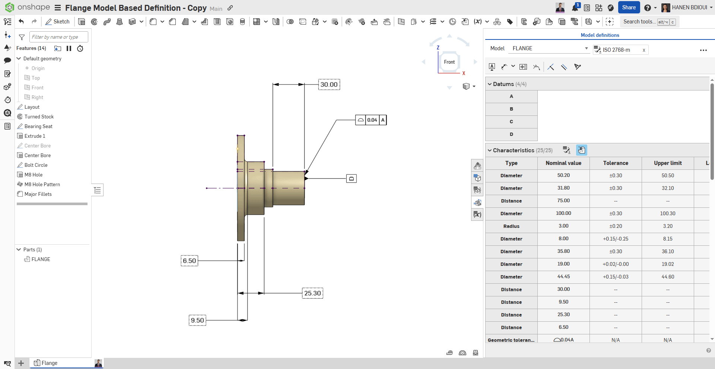Toggle the rollback bar pause icon
Image resolution: width=715 pixels, height=369 pixels.
[x=69, y=48]
